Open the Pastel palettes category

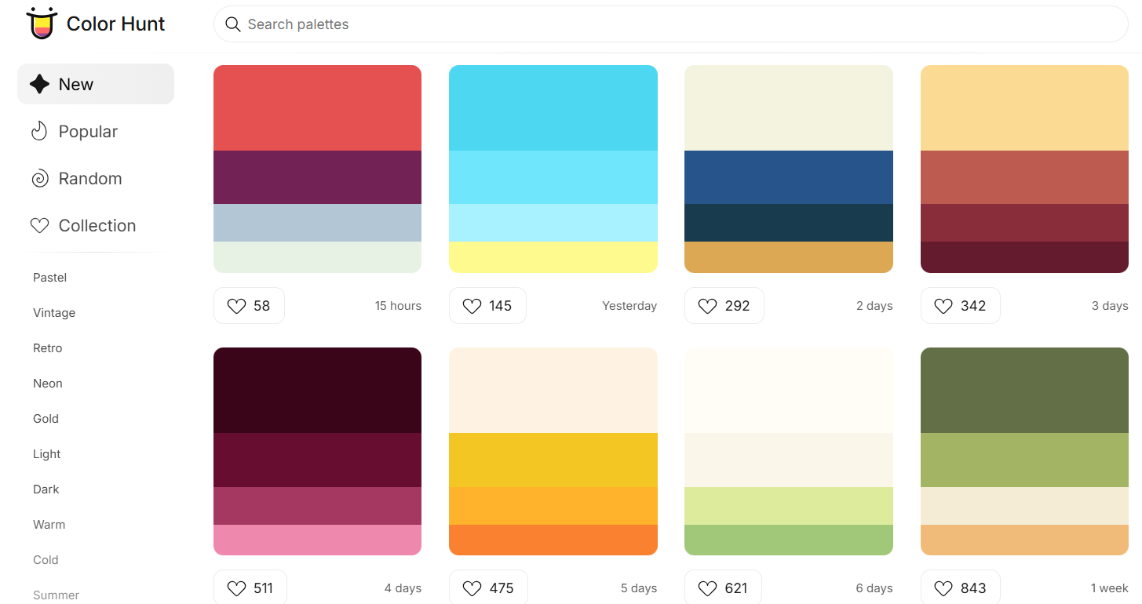pyautogui.click(x=49, y=278)
